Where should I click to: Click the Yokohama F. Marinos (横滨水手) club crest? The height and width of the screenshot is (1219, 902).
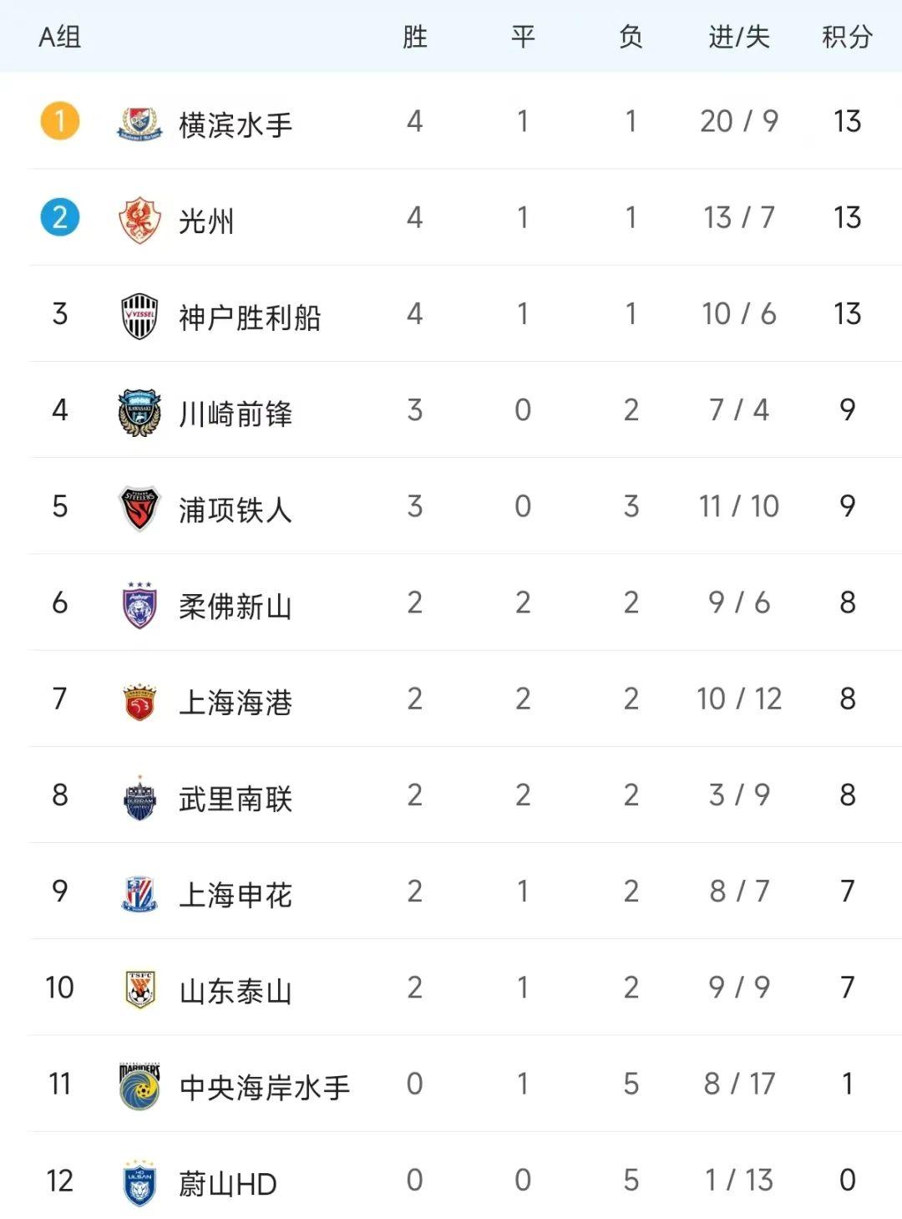coord(139,124)
